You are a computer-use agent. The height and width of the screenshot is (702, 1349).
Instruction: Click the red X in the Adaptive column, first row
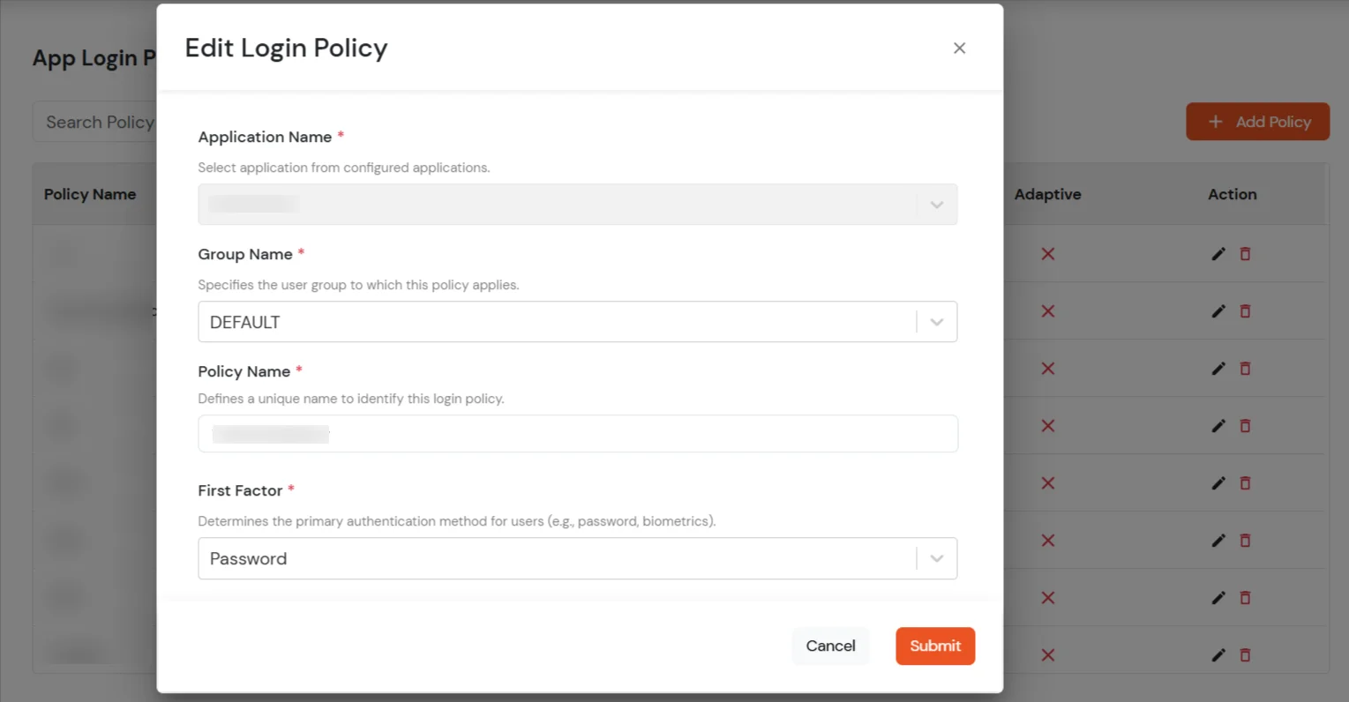[1047, 254]
